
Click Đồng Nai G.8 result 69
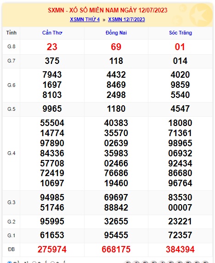[x=116, y=47]
